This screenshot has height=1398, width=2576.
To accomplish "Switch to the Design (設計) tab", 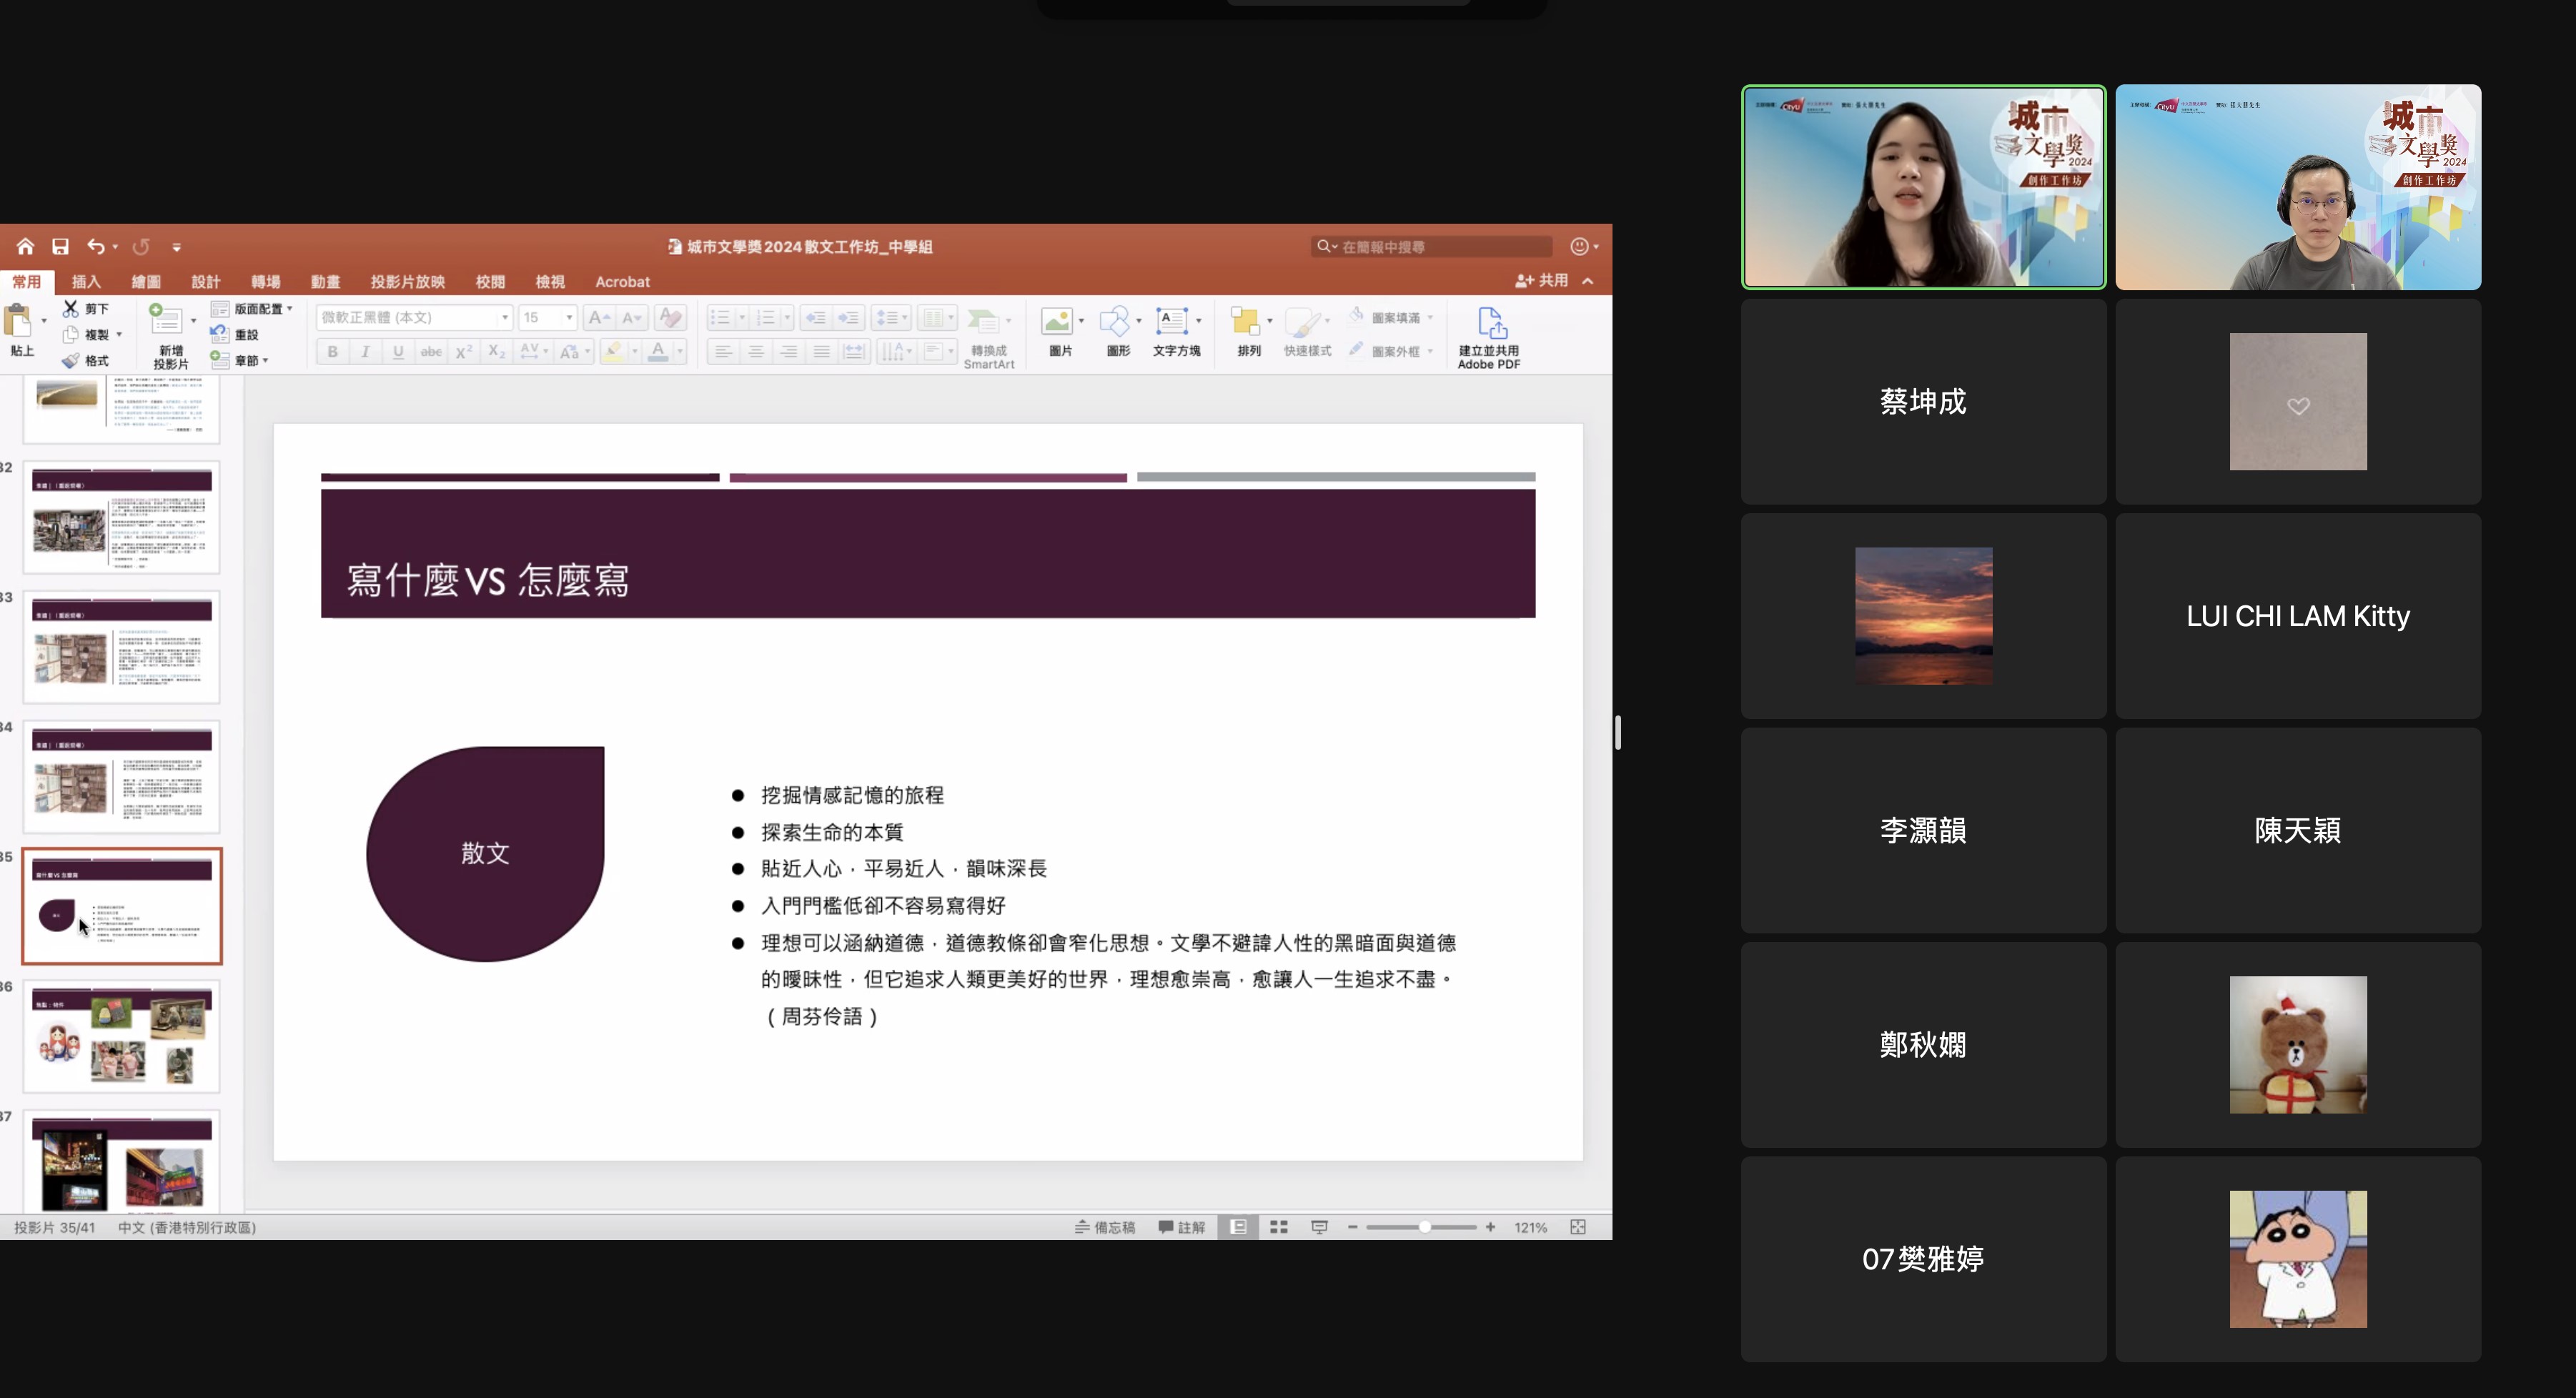I will click(x=206, y=282).
